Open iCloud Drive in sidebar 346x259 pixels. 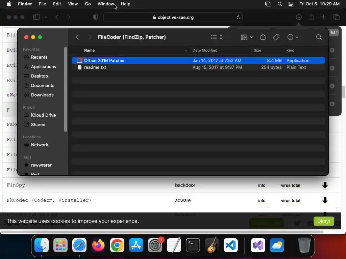click(43, 115)
